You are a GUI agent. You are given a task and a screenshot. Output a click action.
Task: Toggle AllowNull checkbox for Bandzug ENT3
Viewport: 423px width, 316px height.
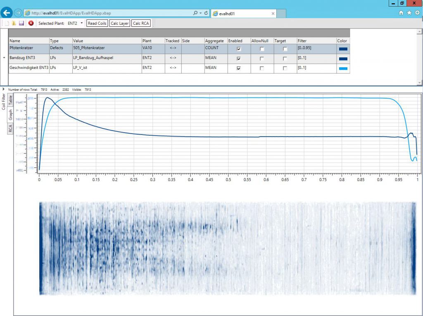tap(261, 59)
